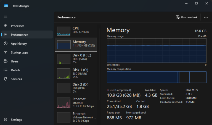Click the resource list vertical scrollbar
Viewport: 212px width, 125px height.
coord(99,64)
